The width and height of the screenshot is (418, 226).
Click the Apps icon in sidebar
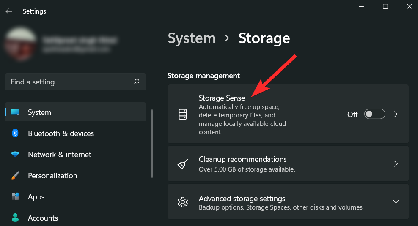[x=15, y=197]
